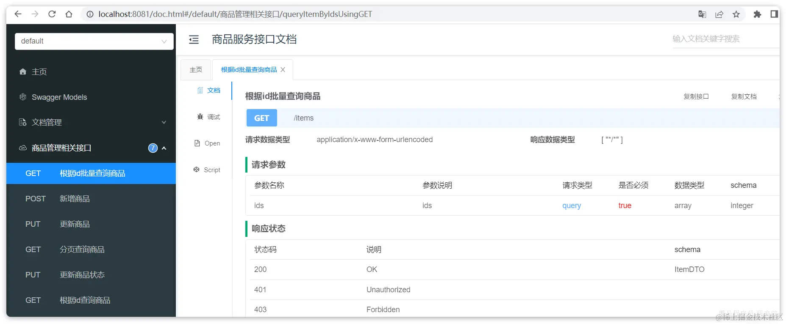Click the 复制接口 button

[696, 96]
